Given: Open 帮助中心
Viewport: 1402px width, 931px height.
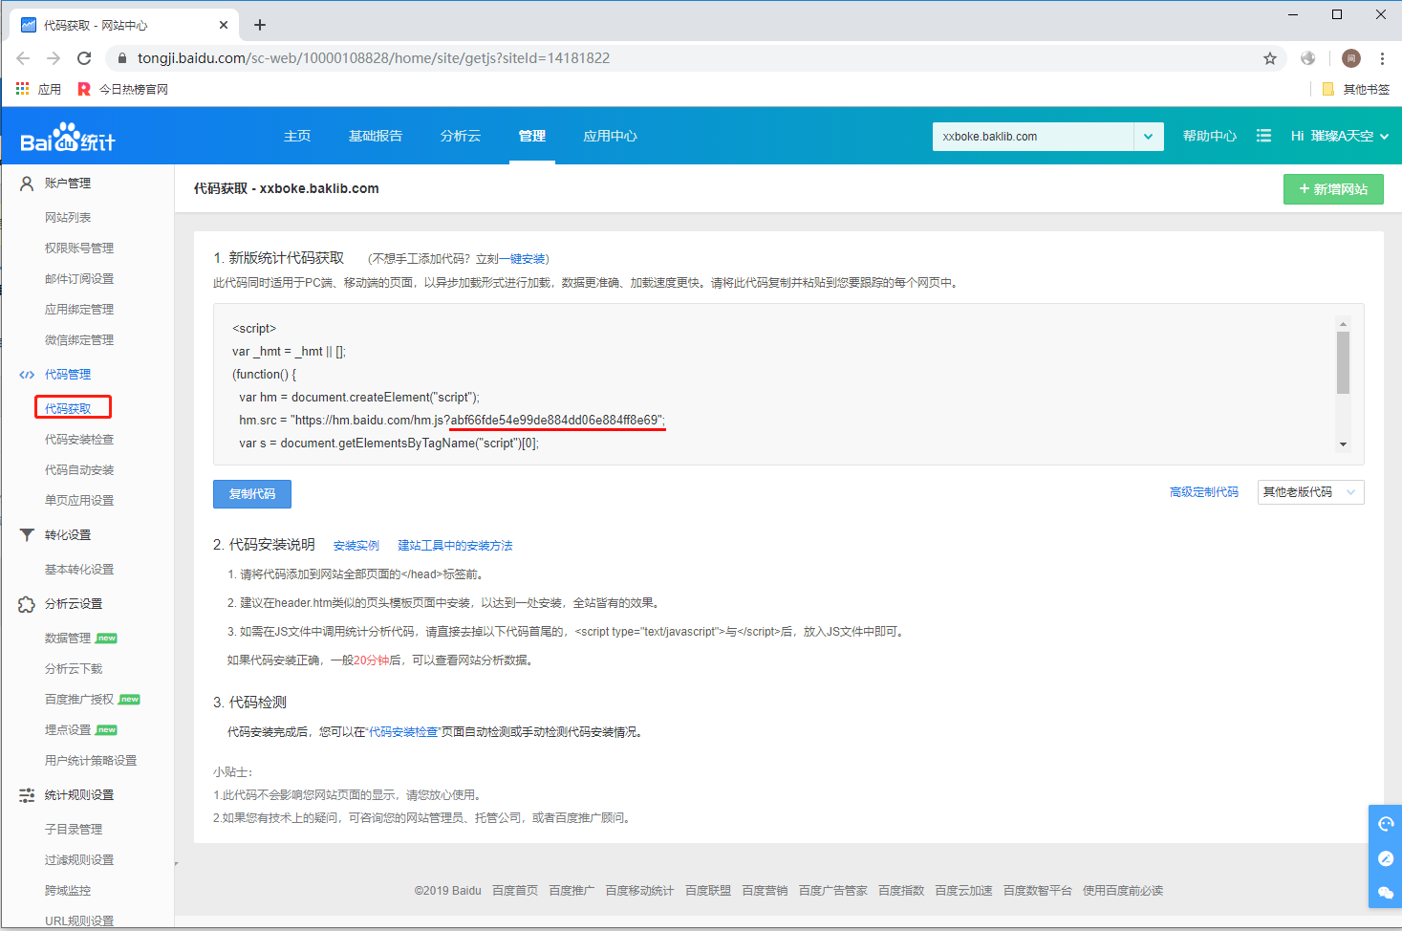Looking at the screenshot, I should pyautogui.click(x=1210, y=136).
